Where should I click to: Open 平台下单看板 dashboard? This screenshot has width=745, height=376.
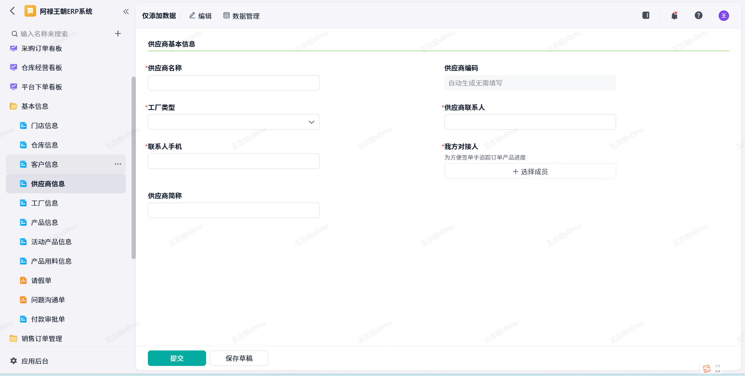42,87
